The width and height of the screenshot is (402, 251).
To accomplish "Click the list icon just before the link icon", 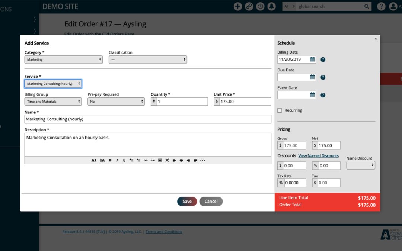I will click(138, 160).
